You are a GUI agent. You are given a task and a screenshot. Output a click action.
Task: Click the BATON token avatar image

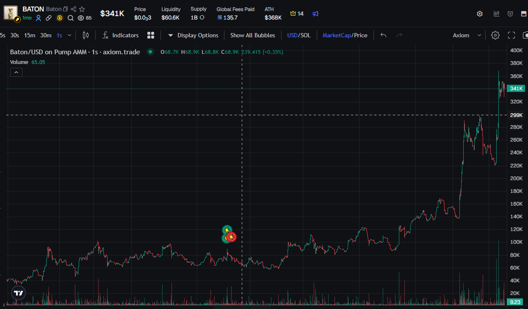11,13
